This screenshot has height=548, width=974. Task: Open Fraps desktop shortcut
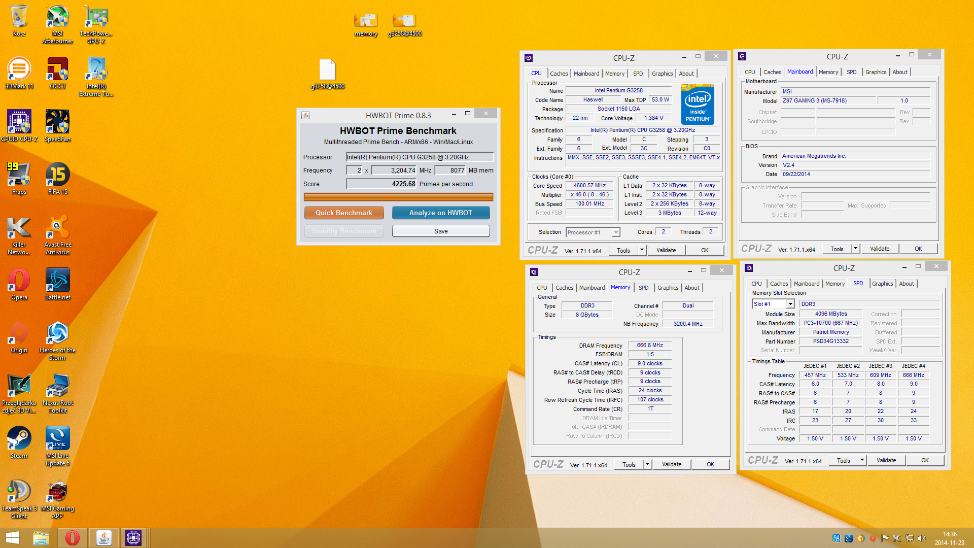[19, 179]
